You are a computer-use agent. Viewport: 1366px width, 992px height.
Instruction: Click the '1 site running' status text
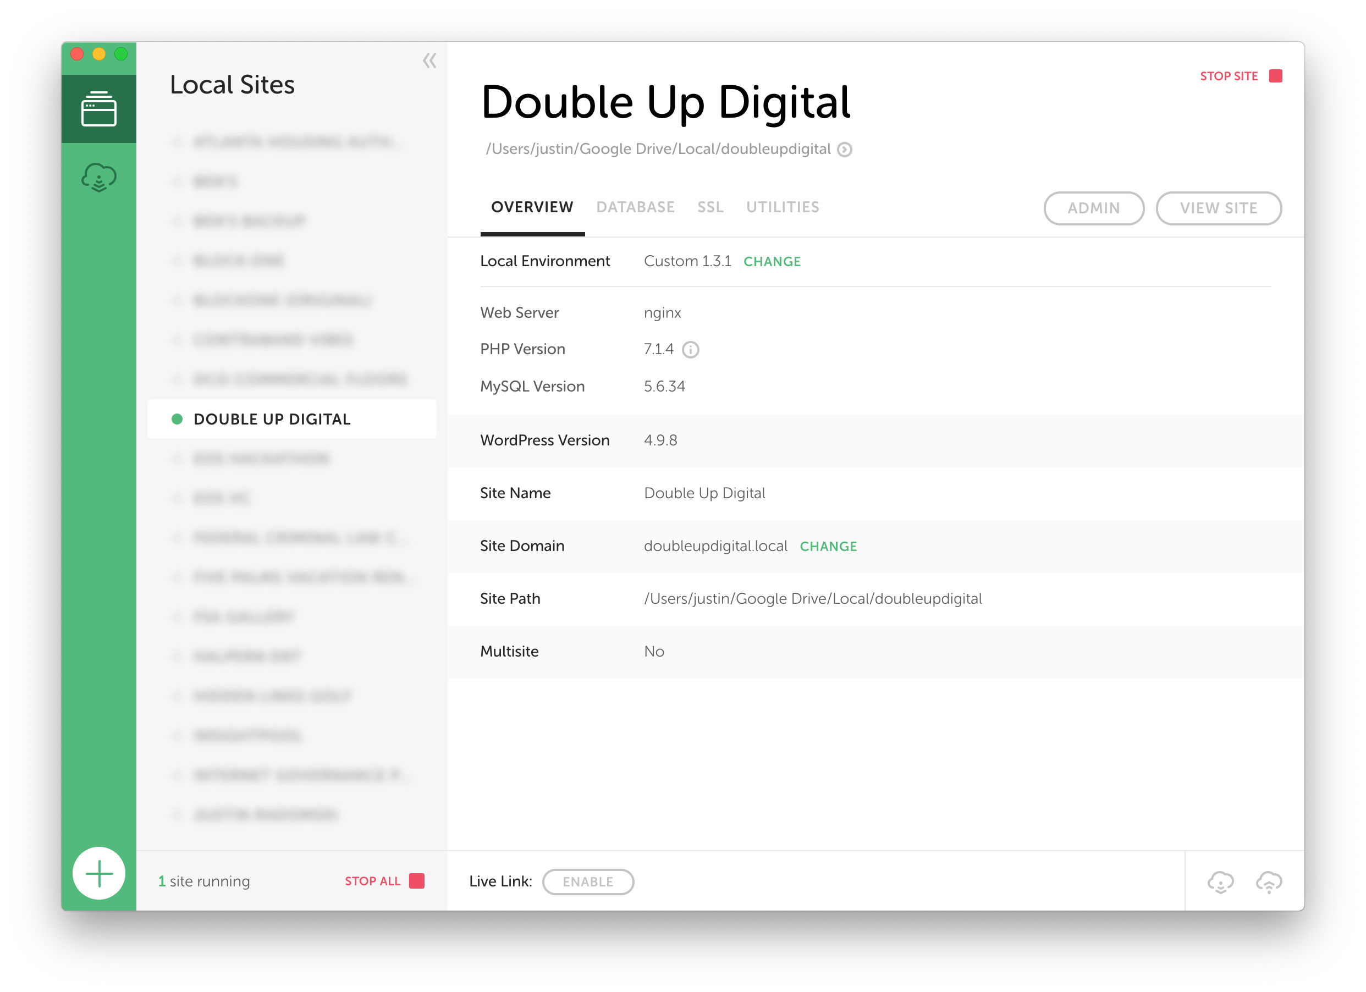(203, 881)
